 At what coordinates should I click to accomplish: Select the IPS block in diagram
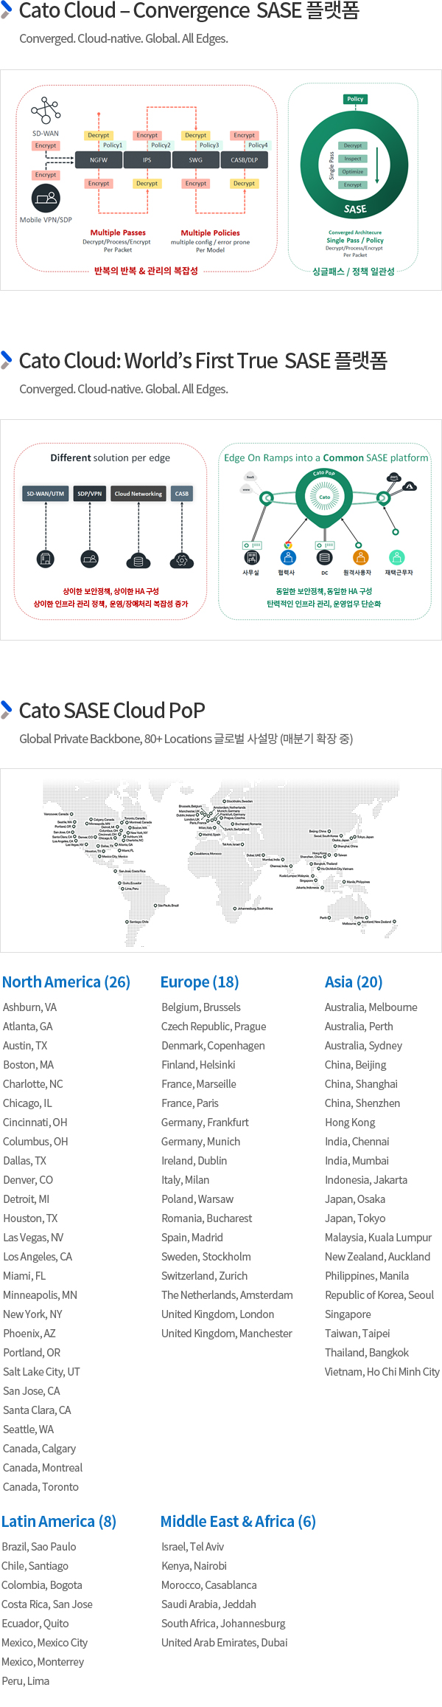click(147, 159)
